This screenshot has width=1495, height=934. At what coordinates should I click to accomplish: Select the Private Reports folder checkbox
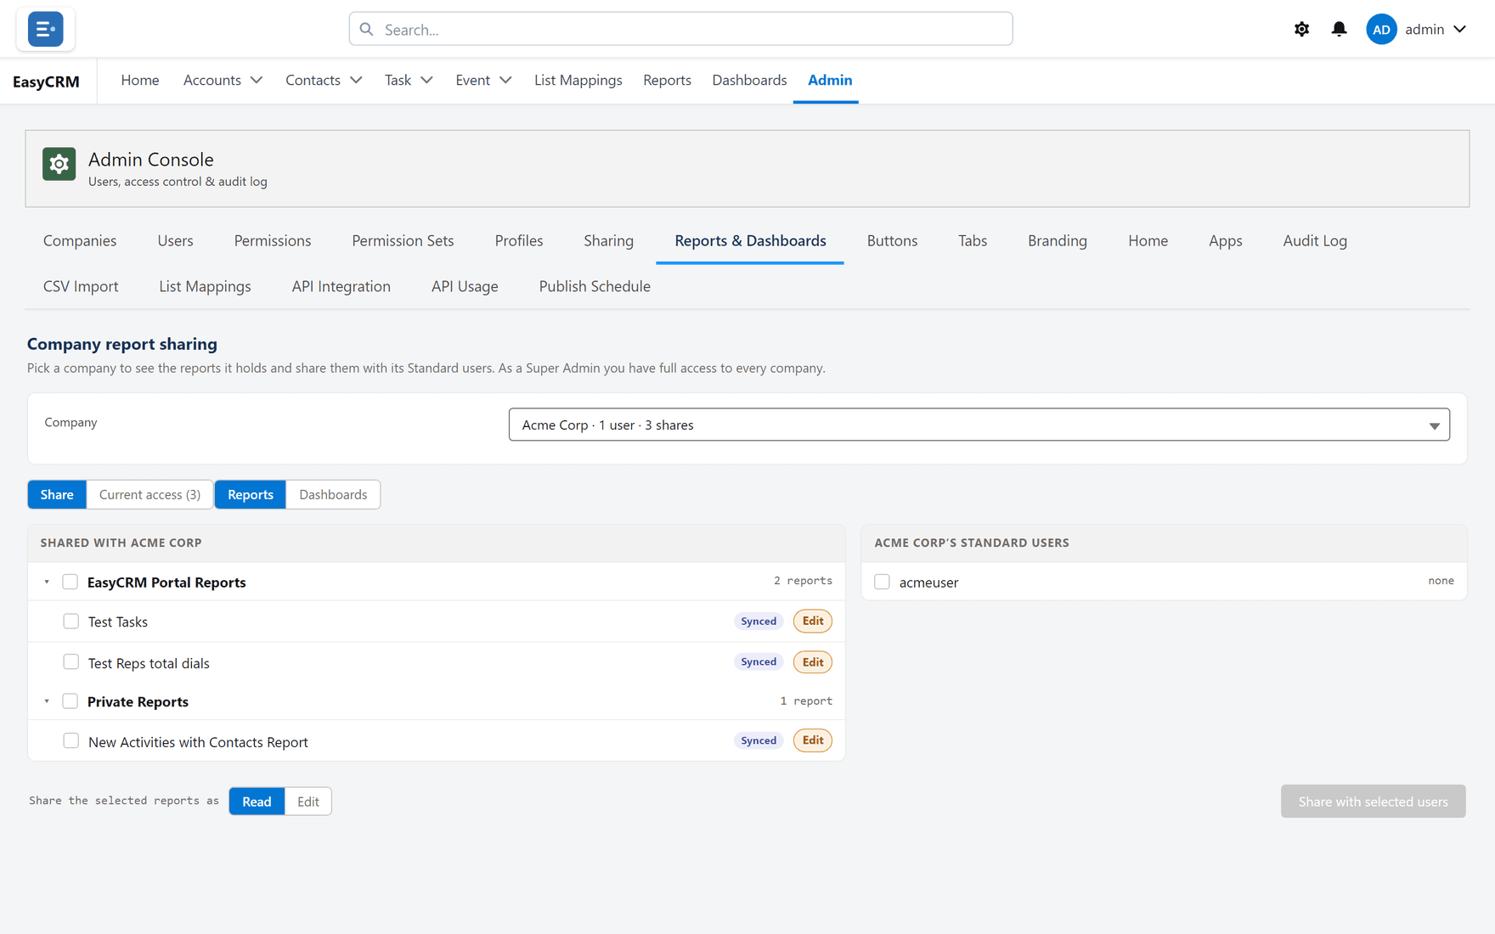(x=71, y=701)
